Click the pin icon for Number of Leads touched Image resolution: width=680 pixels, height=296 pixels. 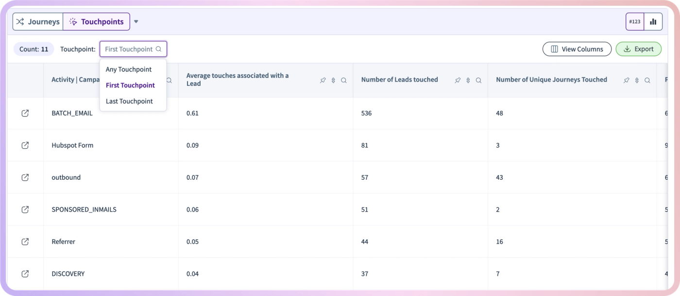pyautogui.click(x=458, y=80)
